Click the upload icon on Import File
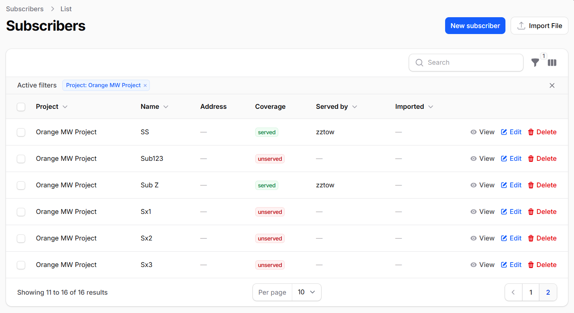Image resolution: width=574 pixels, height=313 pixels. pos(521,26)
